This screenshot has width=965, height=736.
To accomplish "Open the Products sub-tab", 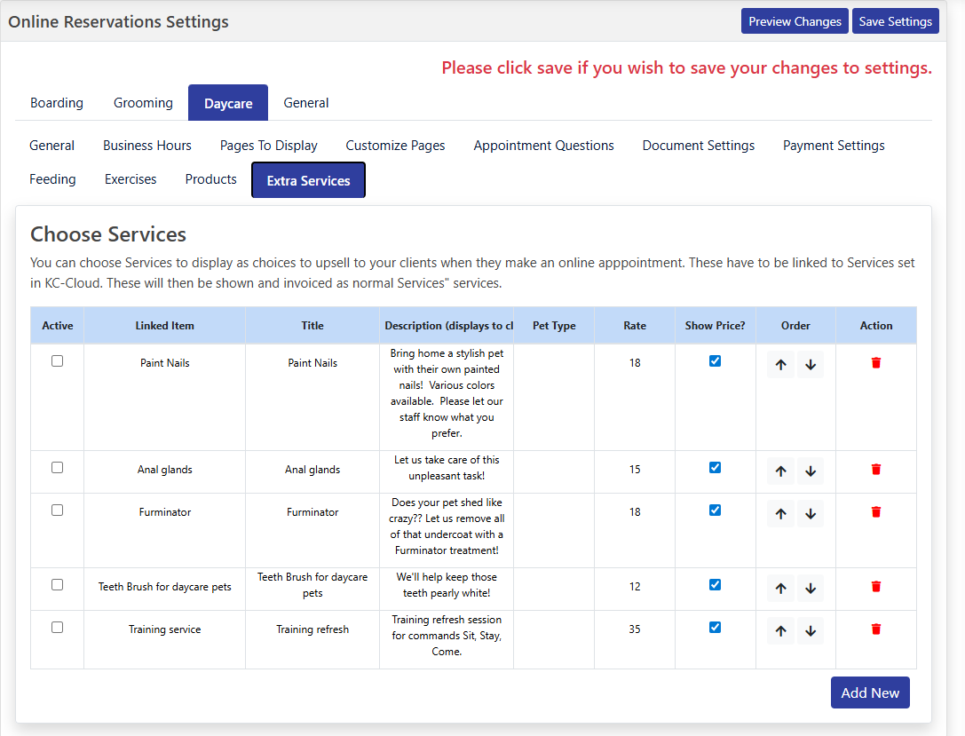I will click(210, 179).
